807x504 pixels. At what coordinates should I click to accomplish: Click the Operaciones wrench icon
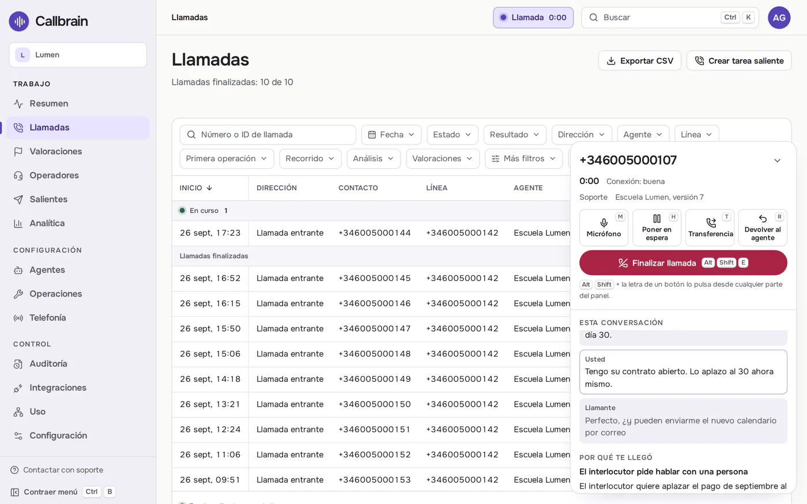click(18, 294)
